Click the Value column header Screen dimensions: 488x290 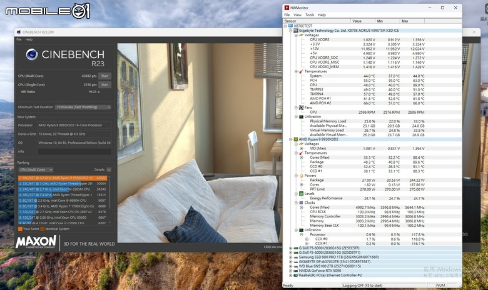pyautogui.click(x=363, y=21)
